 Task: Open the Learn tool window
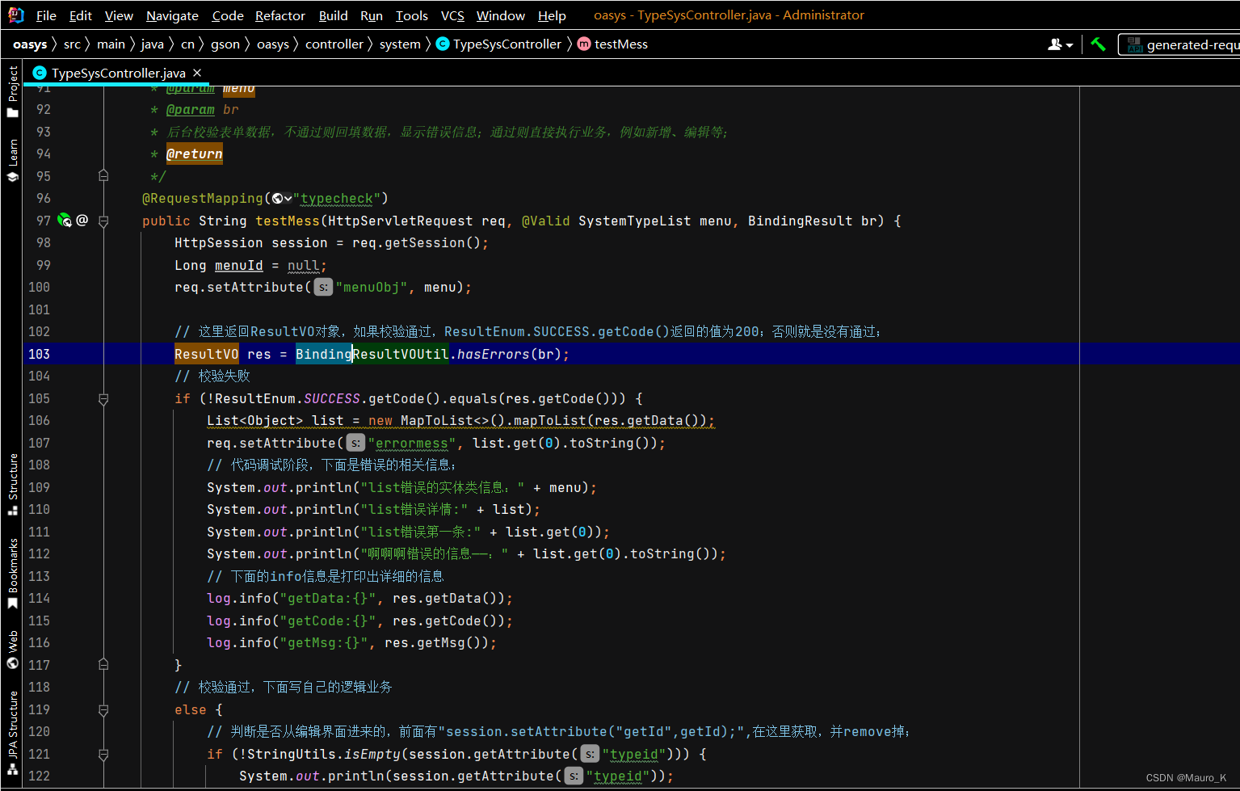point(12,150)
